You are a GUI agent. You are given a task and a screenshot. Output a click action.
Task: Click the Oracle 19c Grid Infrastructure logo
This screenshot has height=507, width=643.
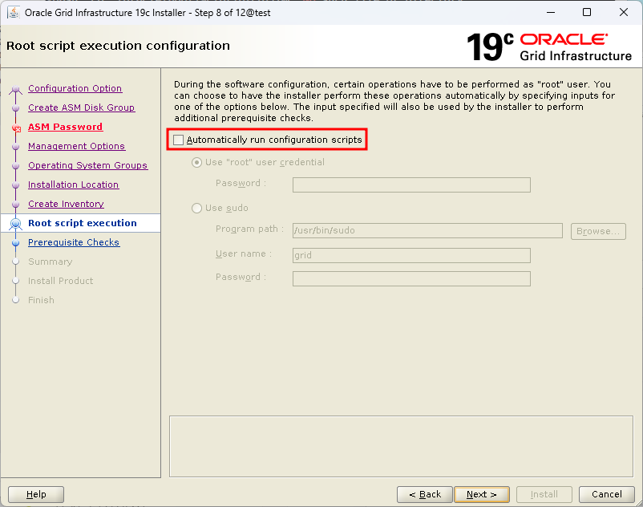[549, 47]
